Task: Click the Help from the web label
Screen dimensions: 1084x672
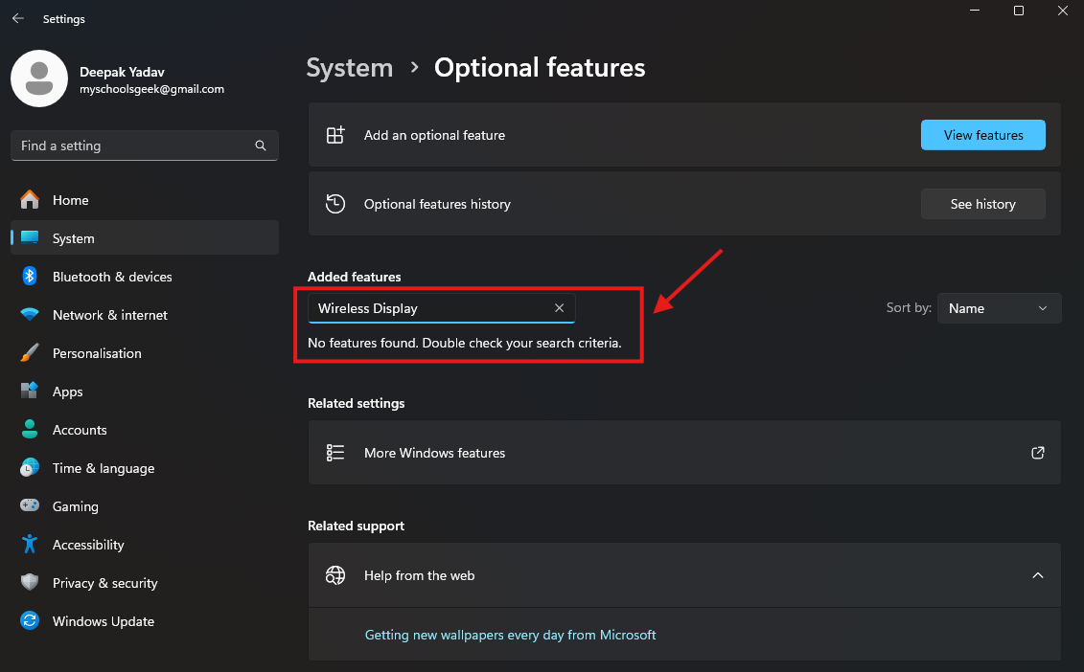Action: pos(419,575)
